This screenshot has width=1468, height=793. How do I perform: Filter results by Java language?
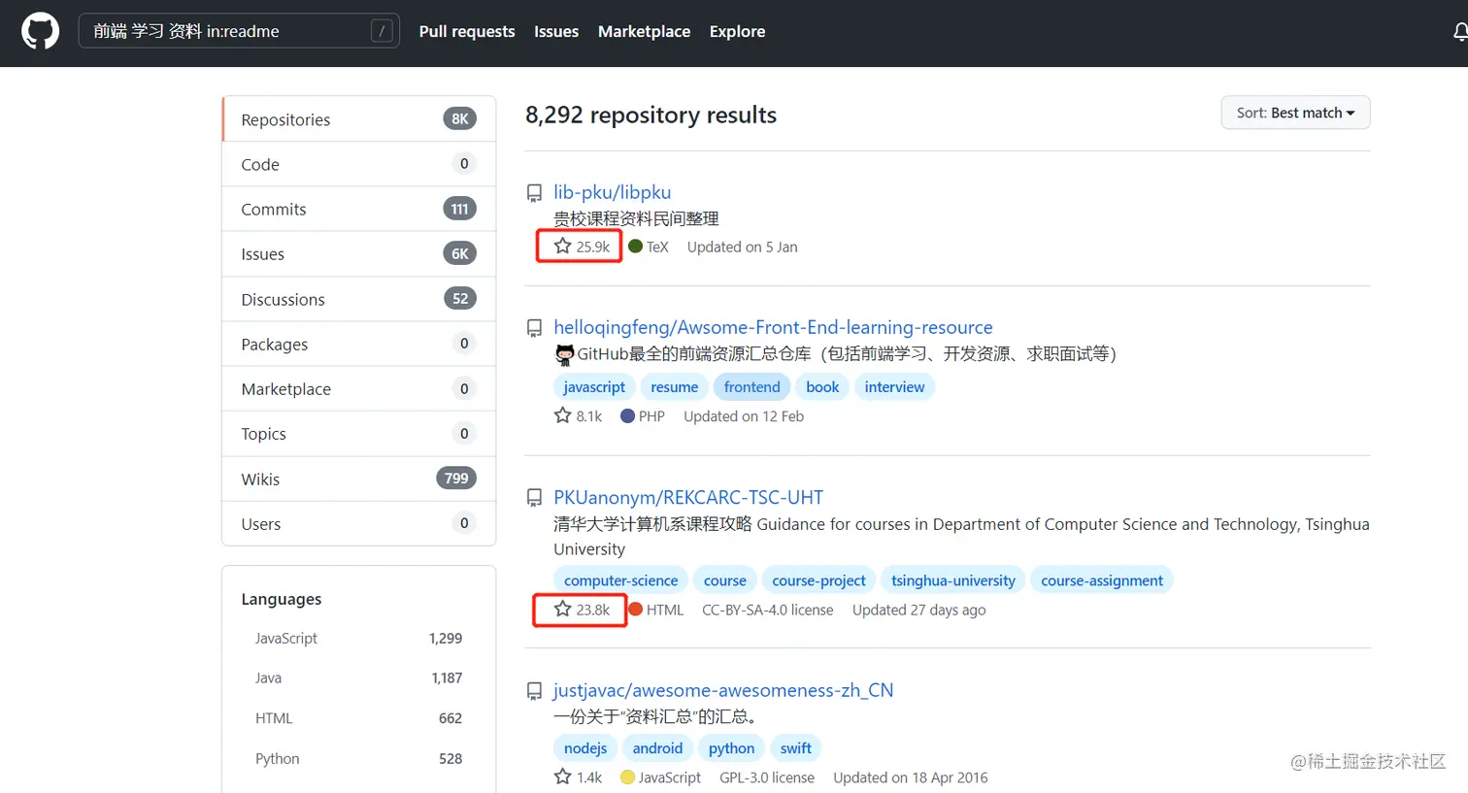(358, 677)
